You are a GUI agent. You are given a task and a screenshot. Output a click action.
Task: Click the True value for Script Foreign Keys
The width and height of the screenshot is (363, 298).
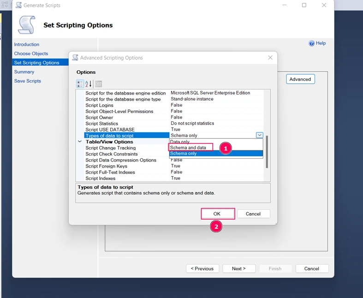point(175,166)
